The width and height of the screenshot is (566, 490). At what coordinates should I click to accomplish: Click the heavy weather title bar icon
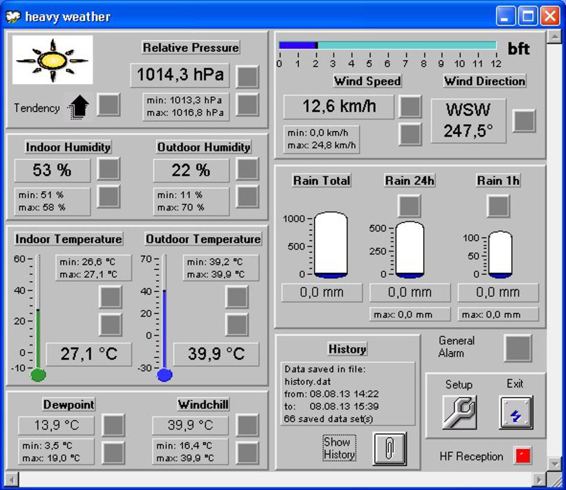pyautogui.click(x=13, y=17)
